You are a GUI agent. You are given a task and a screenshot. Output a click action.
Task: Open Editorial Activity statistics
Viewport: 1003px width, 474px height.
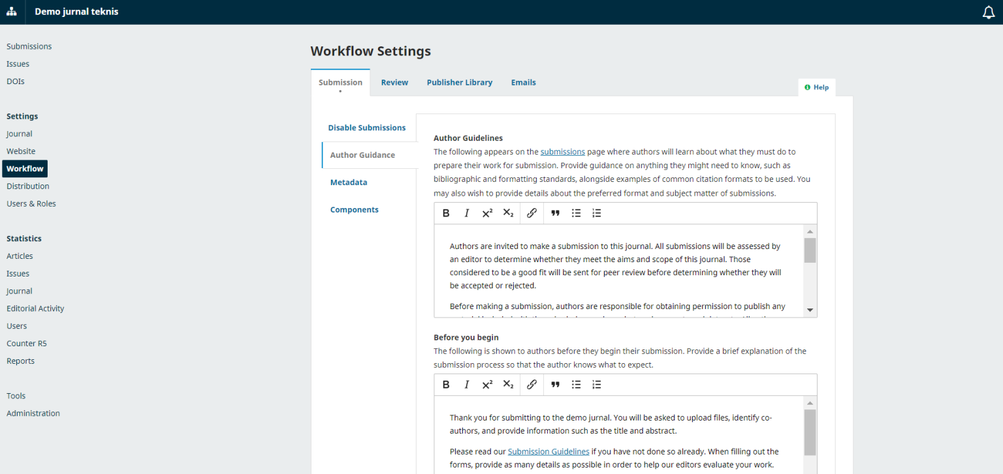(x=35, y=309)
